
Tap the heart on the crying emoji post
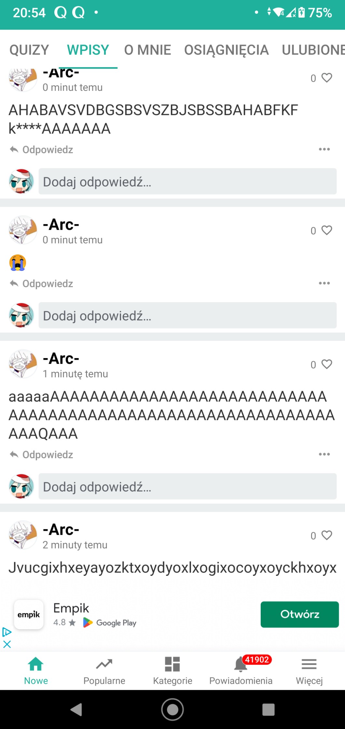(326, 230)
